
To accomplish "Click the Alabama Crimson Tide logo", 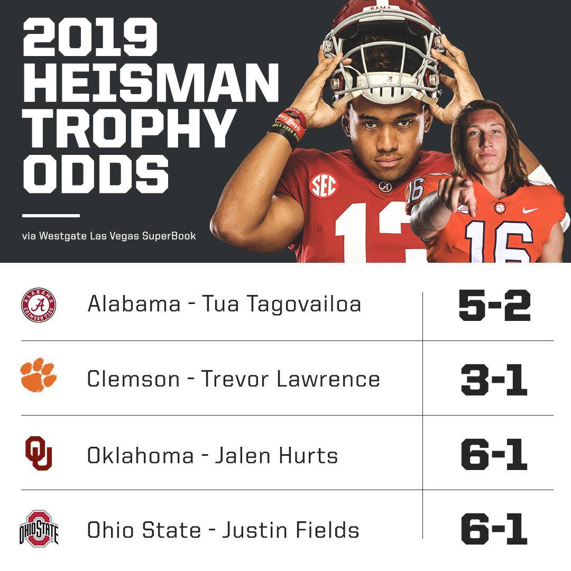I will point(39,305).
